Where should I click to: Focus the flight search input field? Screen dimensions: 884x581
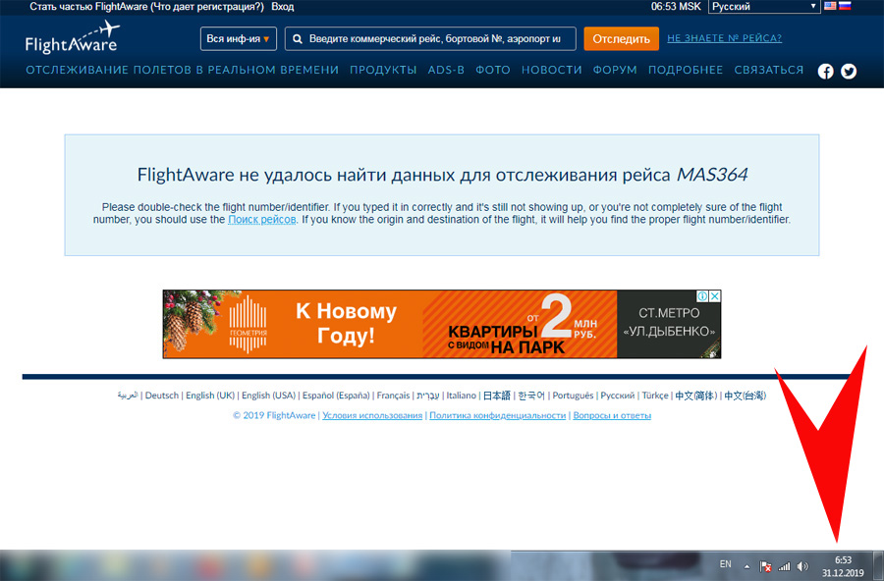pos(430,39)
